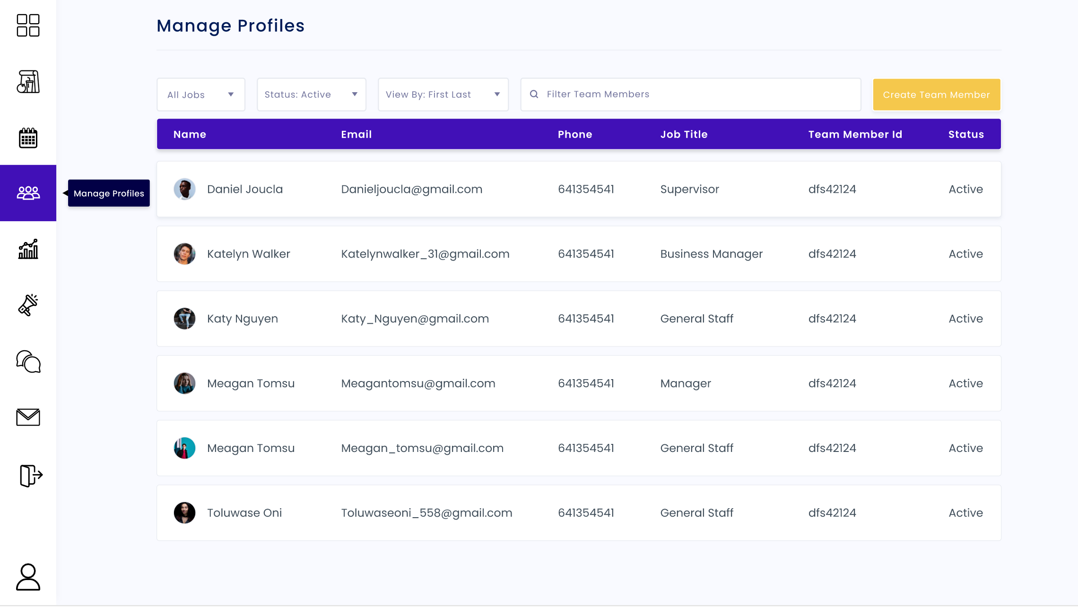Open the calendar schedule icon
The image size is (1078, 607).
pyautogui.click(x=28, y=138)
